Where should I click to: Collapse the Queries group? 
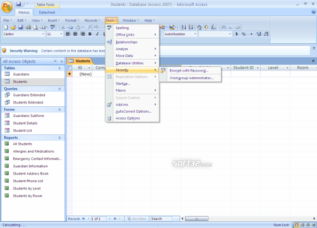pyautogui.click(x=60, y=89)
